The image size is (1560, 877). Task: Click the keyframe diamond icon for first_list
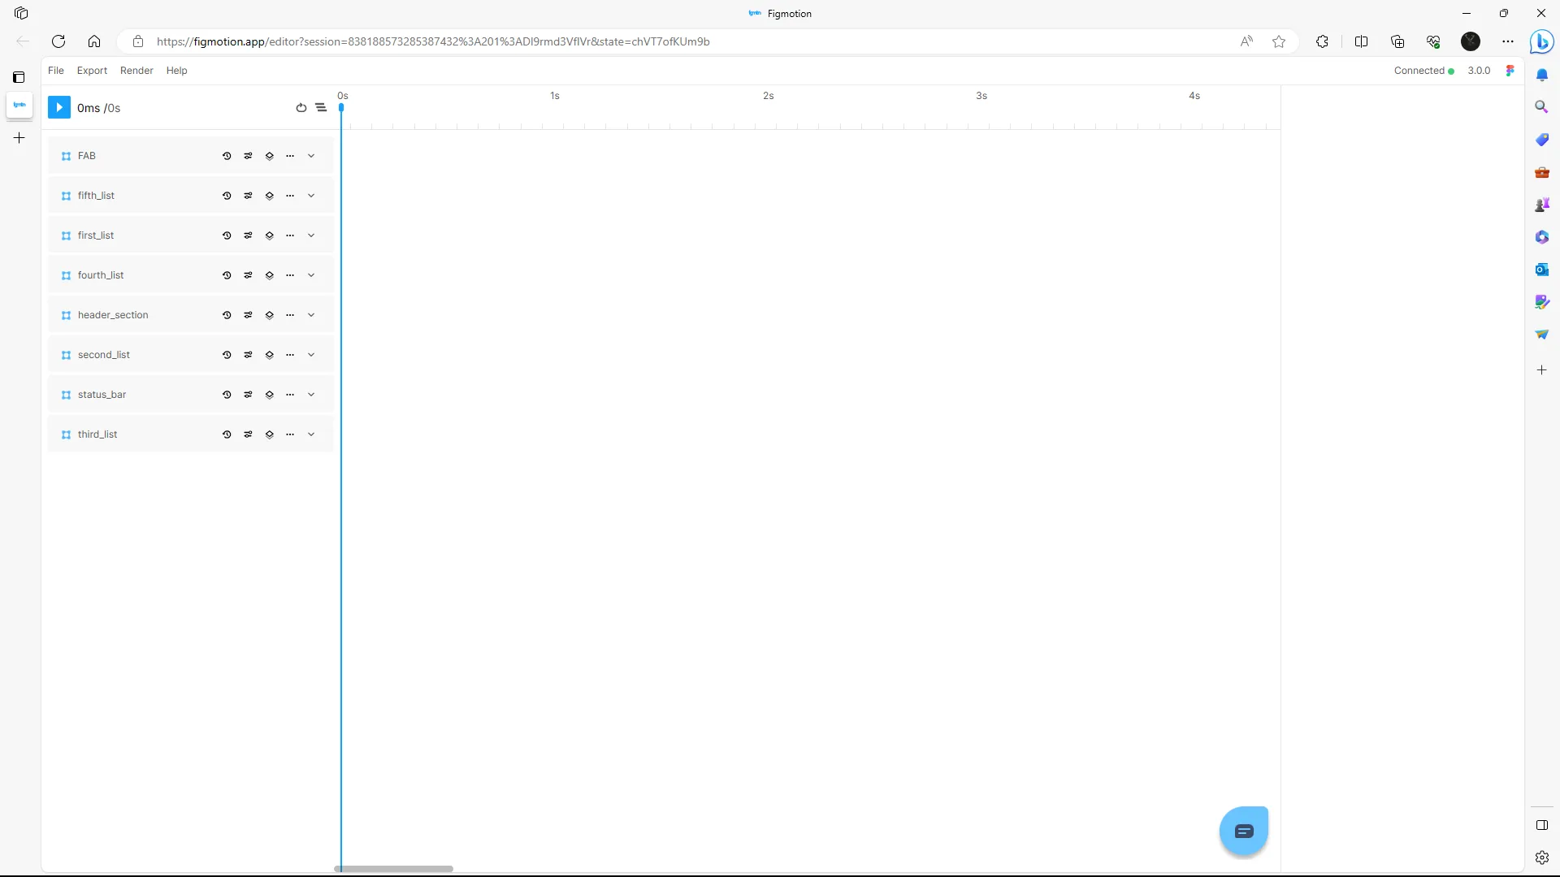(269, 235)
